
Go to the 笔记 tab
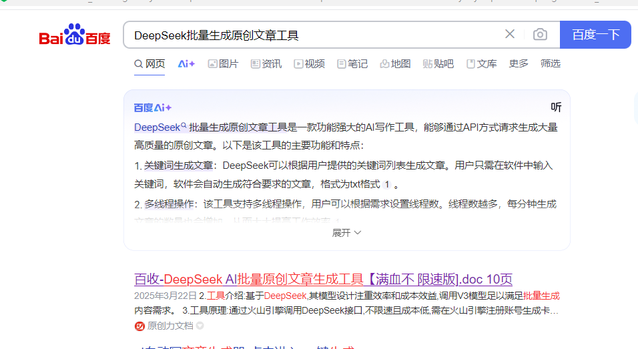pyautogui.click(x=352, y=64)
